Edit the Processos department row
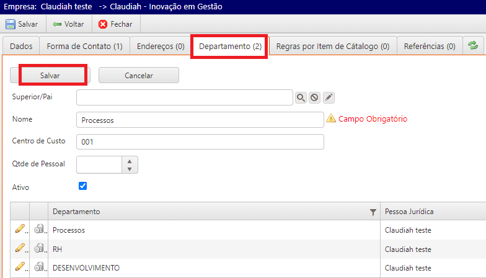Image resolution: width=486 pixels, height=278 pixels. pos(20,230)
